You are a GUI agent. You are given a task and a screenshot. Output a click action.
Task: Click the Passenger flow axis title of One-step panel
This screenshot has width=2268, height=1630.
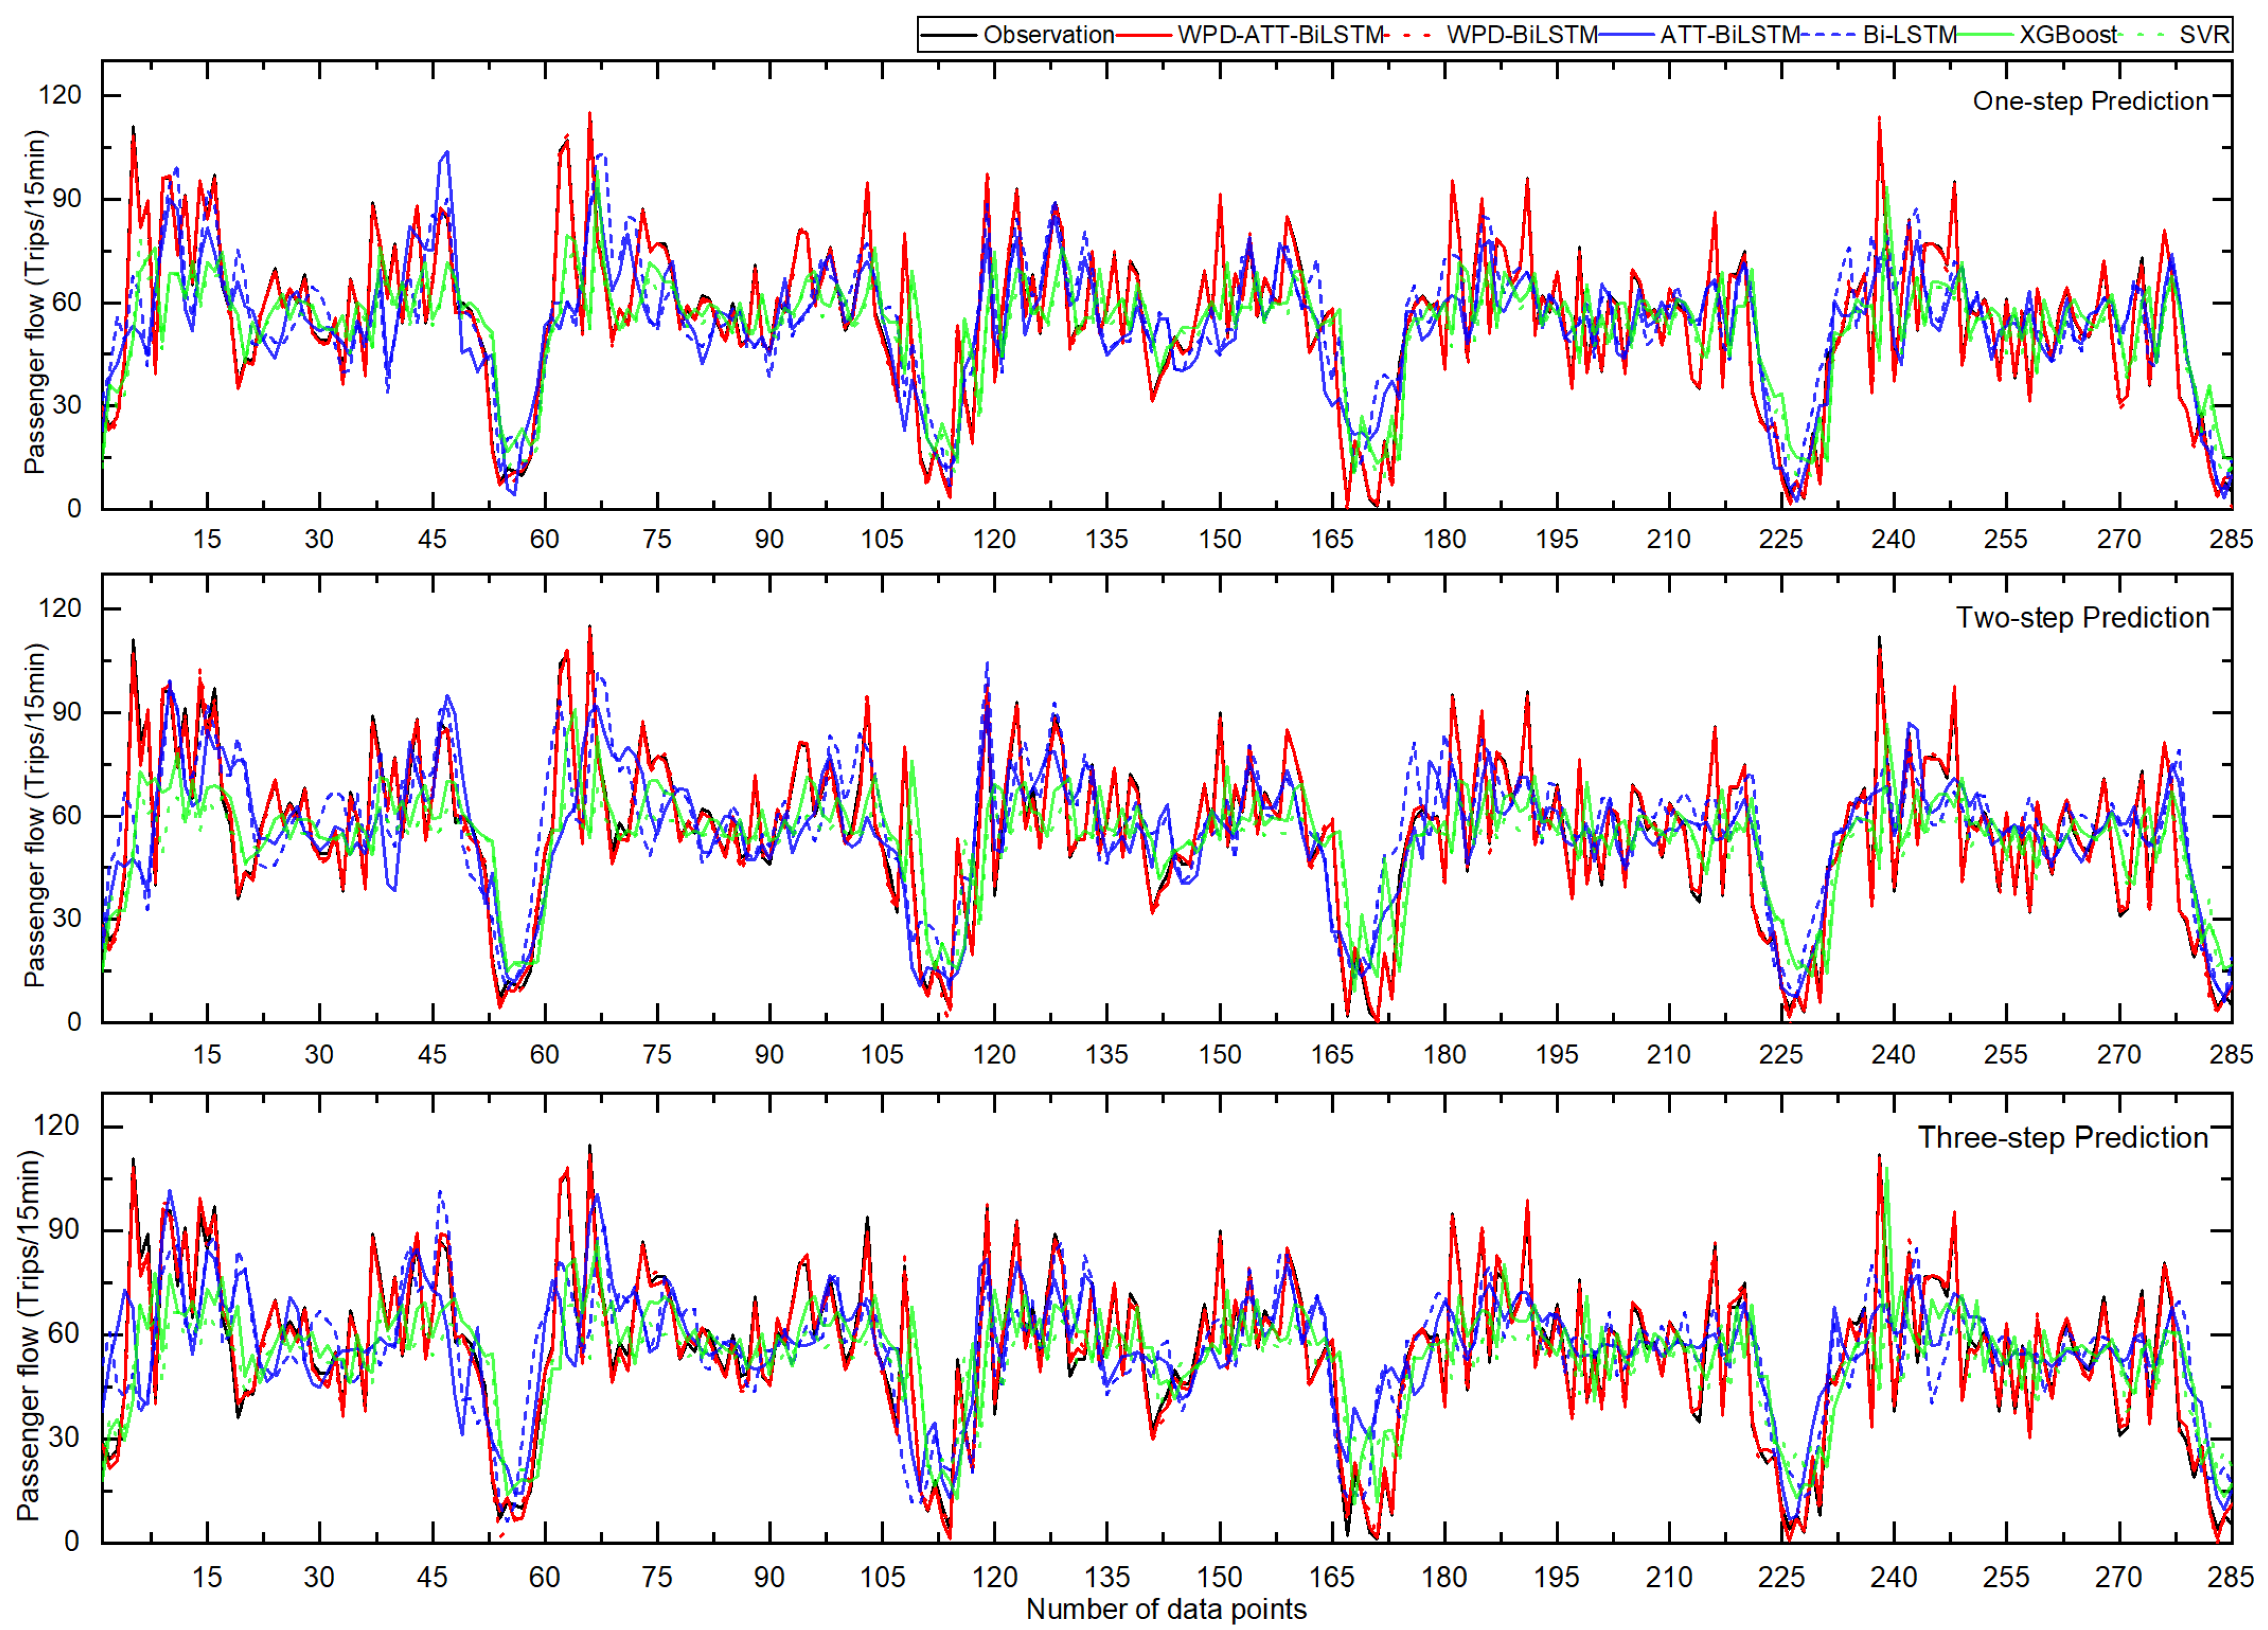tap(35, 301)
